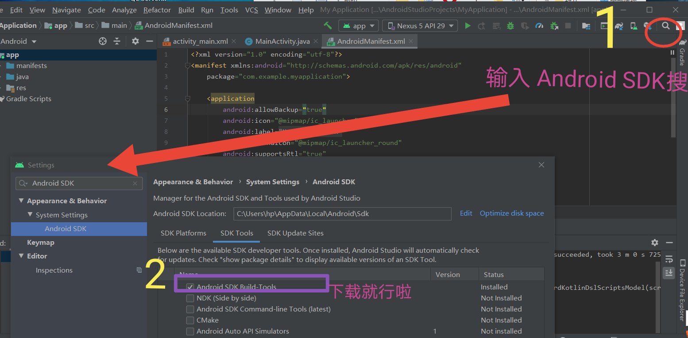The image size is (688, 338).
Task: Open the Build menu
Action: [186, 10]
